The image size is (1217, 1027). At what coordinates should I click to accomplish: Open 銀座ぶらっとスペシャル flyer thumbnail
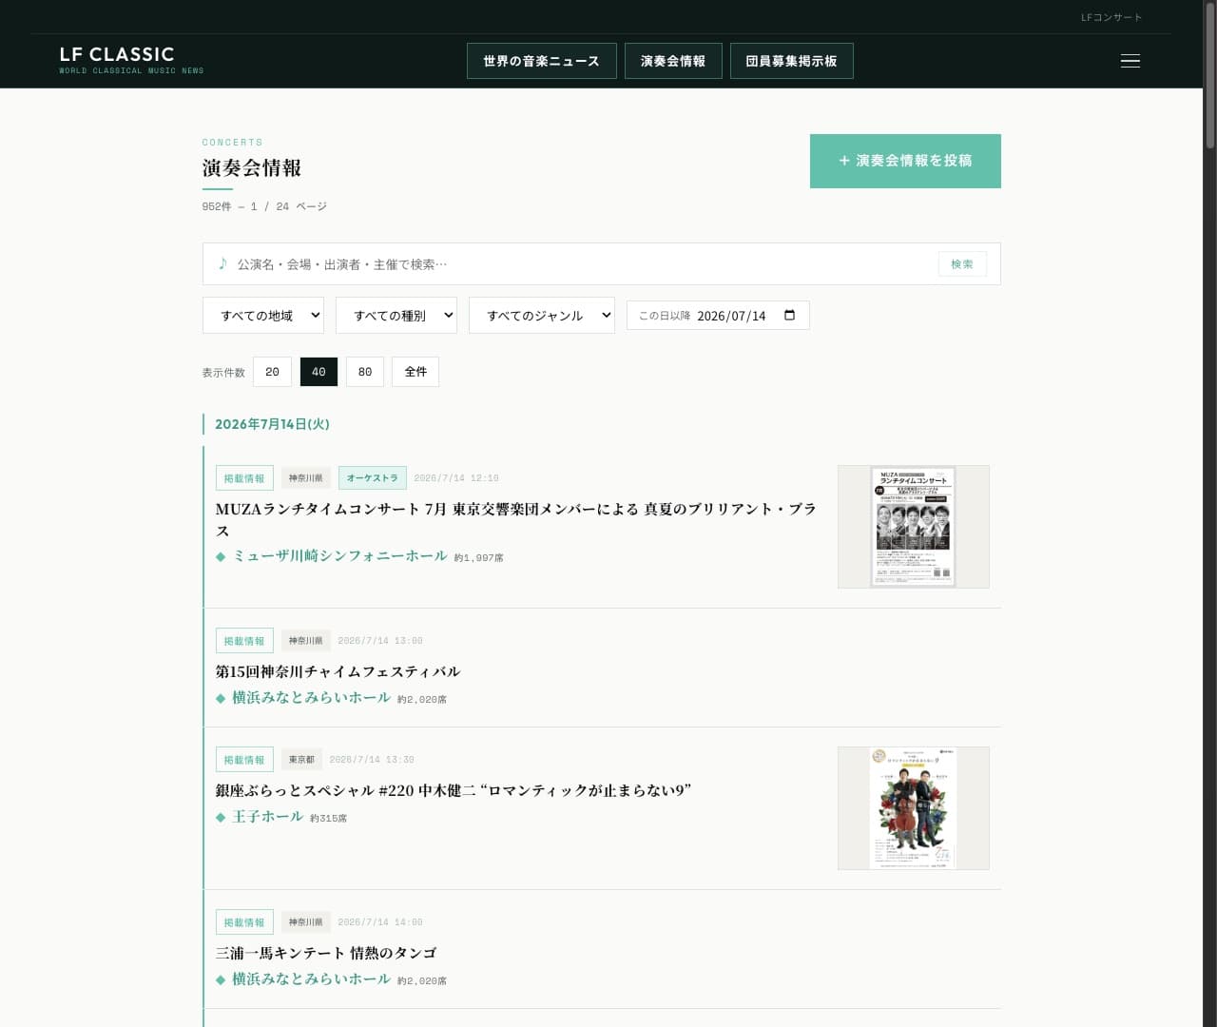click(x=914, y=808)
